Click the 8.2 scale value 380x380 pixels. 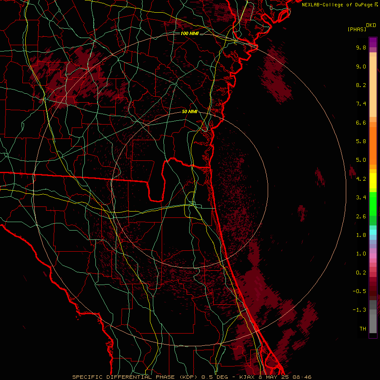(361, 85)
